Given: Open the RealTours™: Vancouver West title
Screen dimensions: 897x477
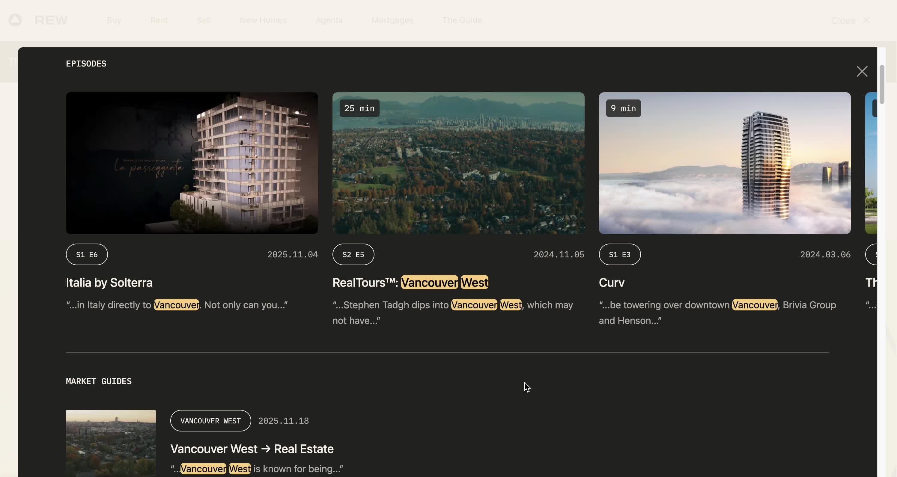Looking at the screenshot, I should coord(410,283).
